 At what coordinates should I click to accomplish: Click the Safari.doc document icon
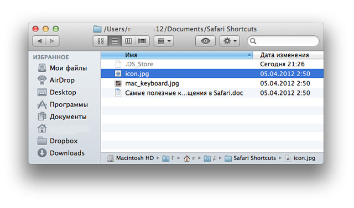[x=118, y=93]
